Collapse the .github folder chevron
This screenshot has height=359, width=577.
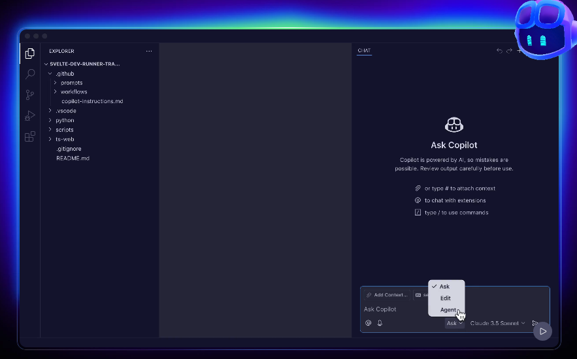tap(50, 74)
